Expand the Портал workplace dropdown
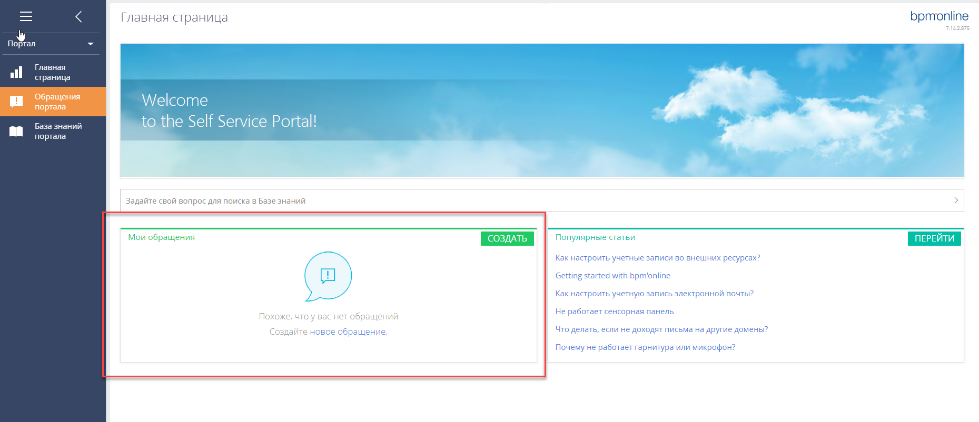 pos(50,44)
